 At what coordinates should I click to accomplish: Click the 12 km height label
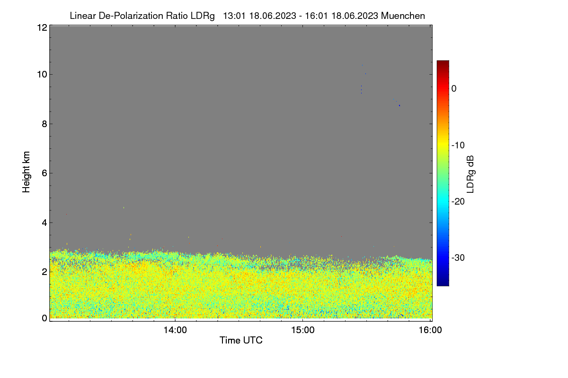[x=42, y=27]
